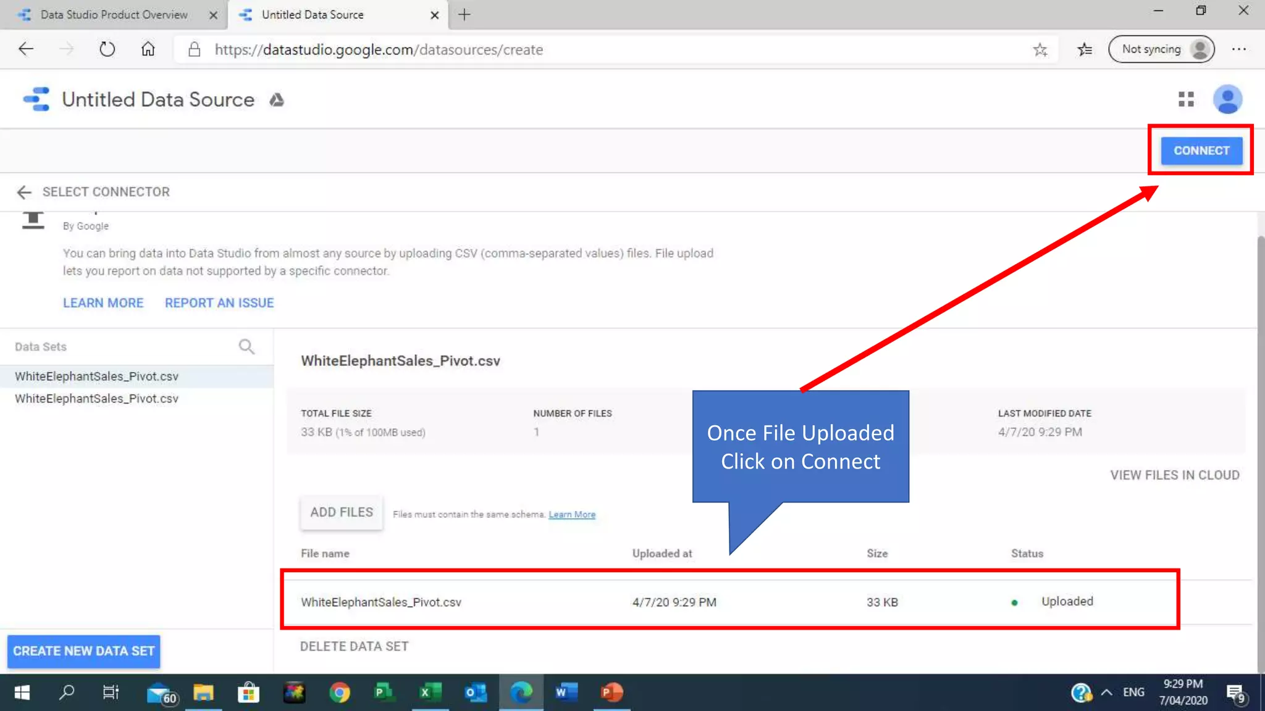Open Task View on taskbar
Viewport: 1265px width, 711px height.
click(x=111, y=692)
